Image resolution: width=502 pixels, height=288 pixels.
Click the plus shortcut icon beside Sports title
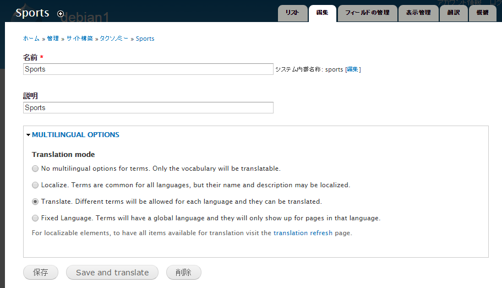click(x=61, y=14)
